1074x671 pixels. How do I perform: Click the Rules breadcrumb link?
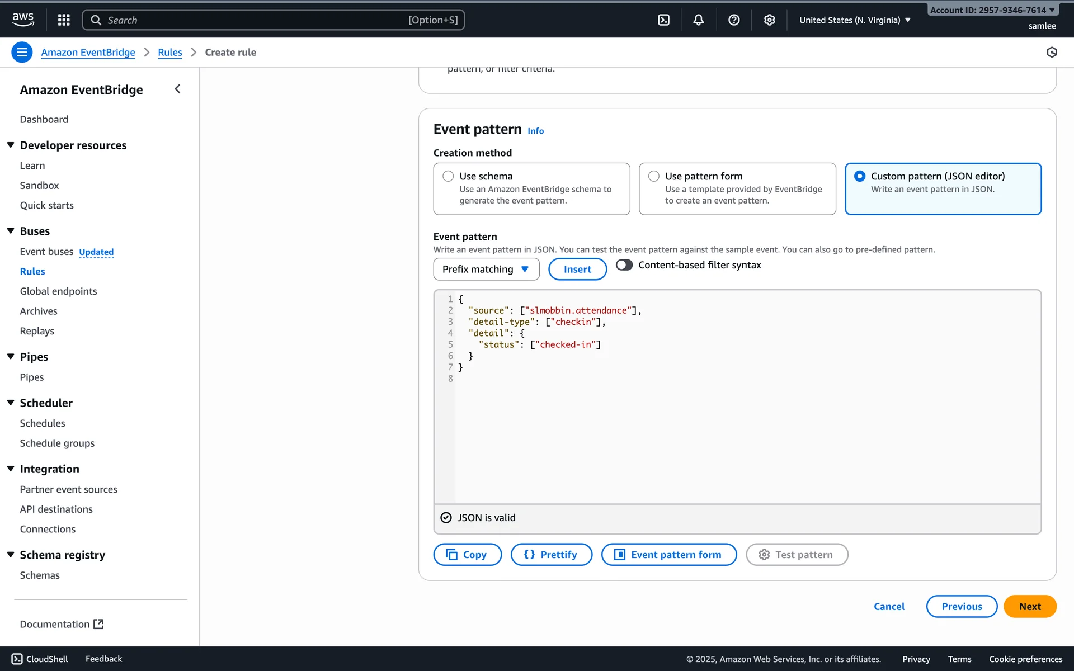coord(169,52)
